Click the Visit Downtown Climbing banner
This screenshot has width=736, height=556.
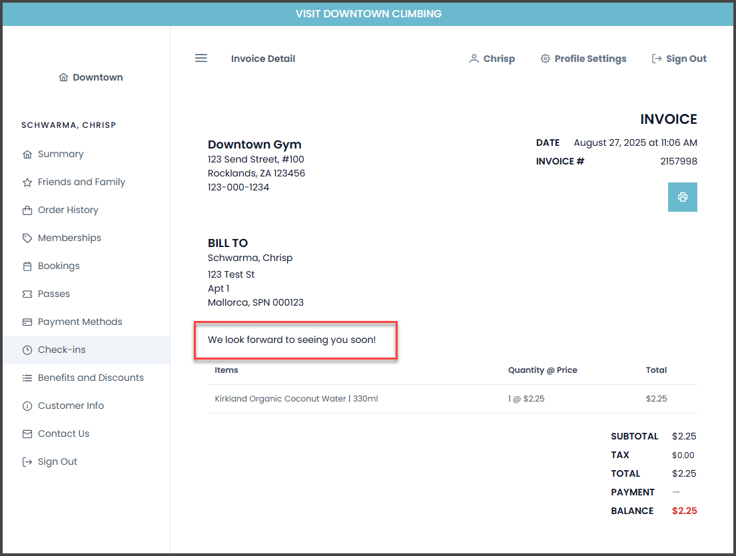tap(368, 14)
